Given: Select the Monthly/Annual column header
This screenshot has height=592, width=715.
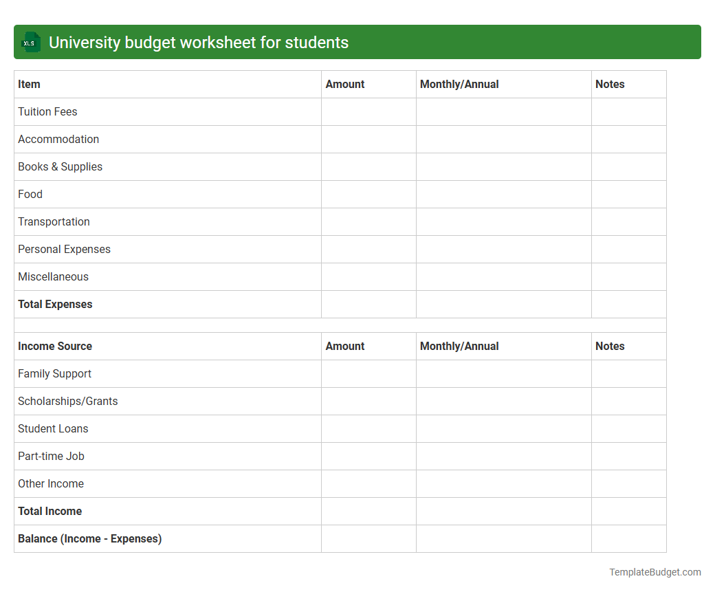Looking at the screenshot, I should tap(459, 84).
